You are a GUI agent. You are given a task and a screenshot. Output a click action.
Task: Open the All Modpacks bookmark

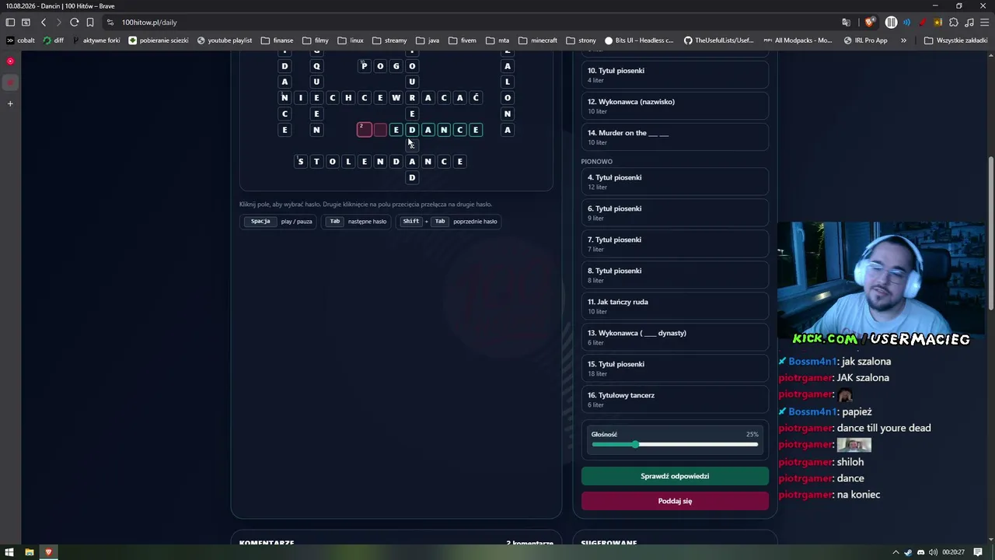click(x=798, y=40)
